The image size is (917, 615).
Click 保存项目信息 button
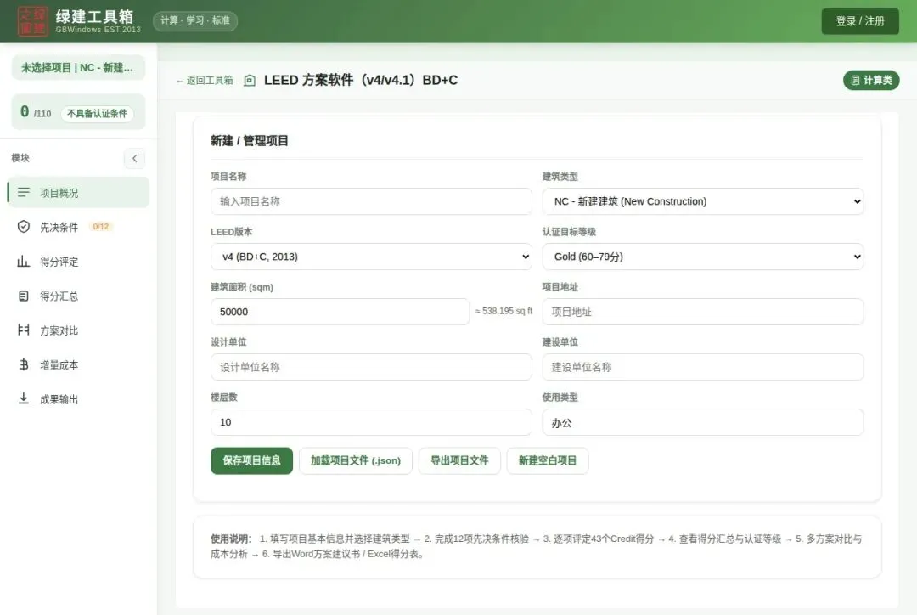(x=251, y=460)
